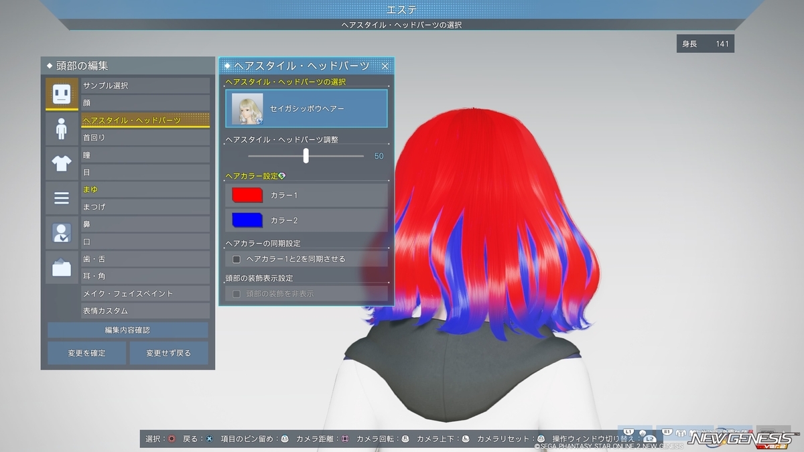Image resolution: width=804 pixels, height=452 pixels.
Task: Open the セイガシッポウヘアー hairstyle selector
Action: pos(306,108)
